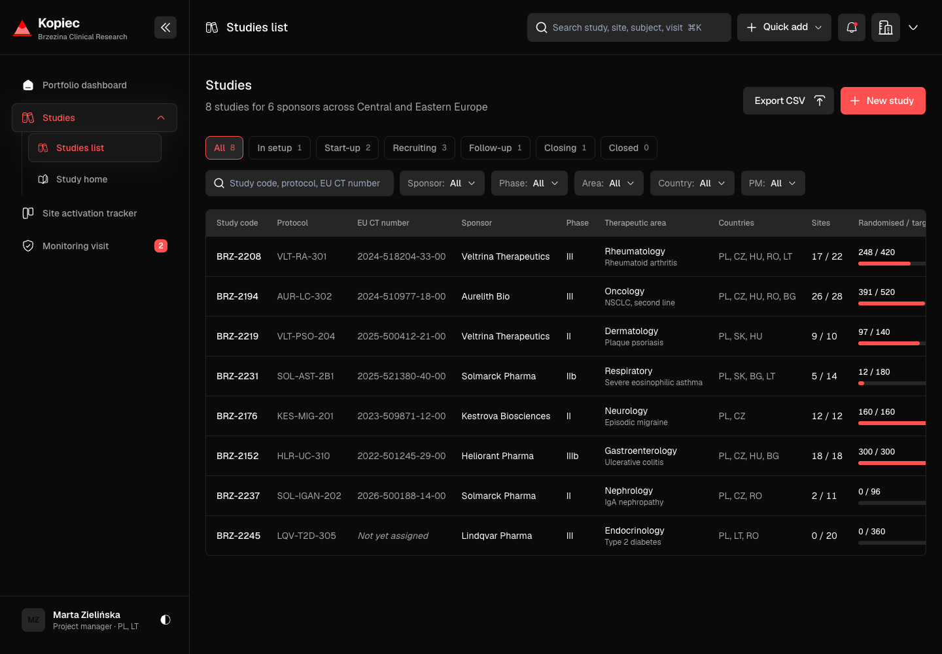The image size is (942, 654).
Task: Click the Site activation tracker icon
Action: [28, 213]
